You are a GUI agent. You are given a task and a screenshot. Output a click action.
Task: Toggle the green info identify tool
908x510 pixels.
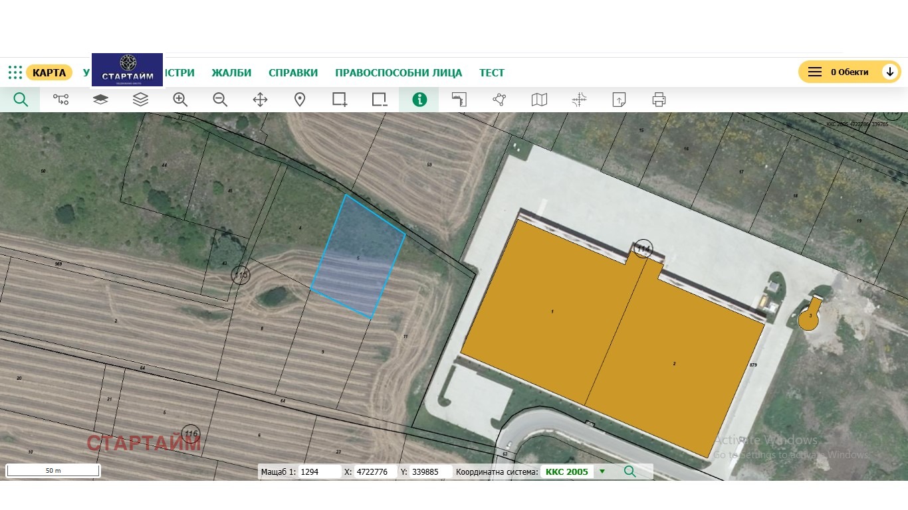pos(419,100)
